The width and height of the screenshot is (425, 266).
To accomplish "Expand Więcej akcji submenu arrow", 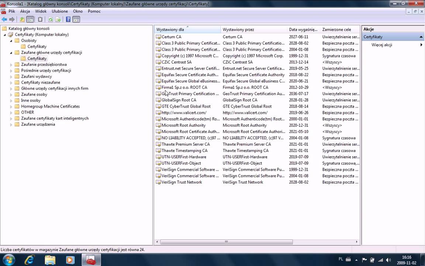I will (421, 45).
